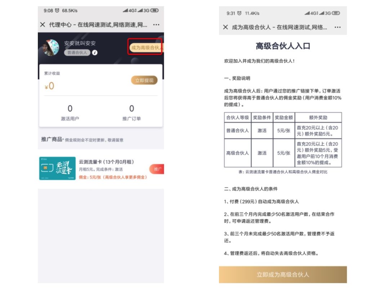This screenshot has height=290, width=389.
Task: Tap the user avatar photo
Action: (51, 47)
